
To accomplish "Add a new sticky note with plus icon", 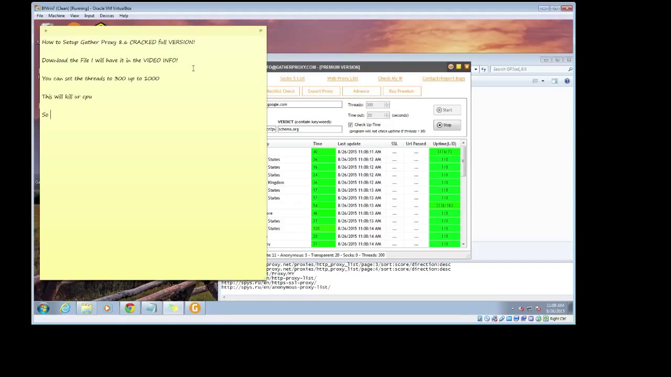I will (x=46, y=31).
